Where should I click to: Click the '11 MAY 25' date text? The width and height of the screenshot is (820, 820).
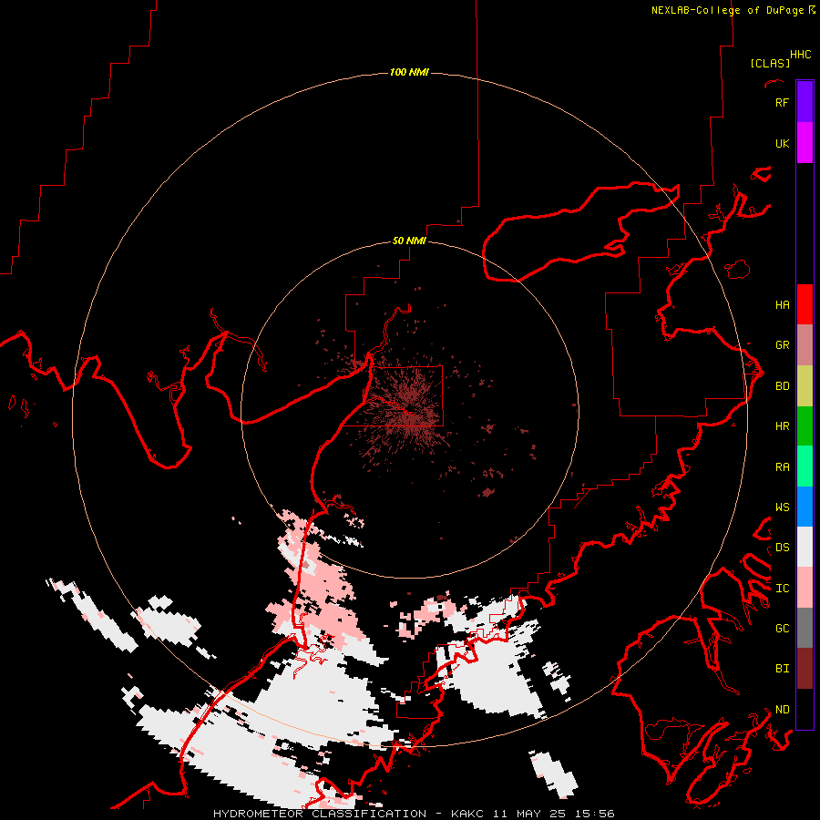tap(532, 814)
